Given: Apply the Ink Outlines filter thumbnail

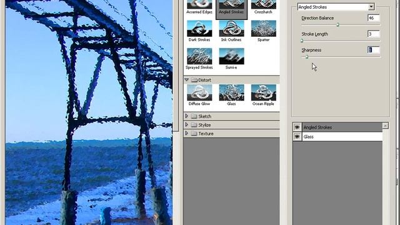Looking at the screenshot, I should tap(231, 28).
